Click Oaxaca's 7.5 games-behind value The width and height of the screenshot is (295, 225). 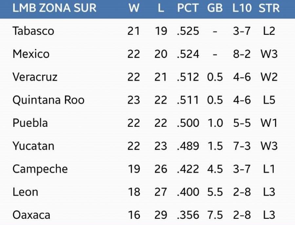point(215,215)
